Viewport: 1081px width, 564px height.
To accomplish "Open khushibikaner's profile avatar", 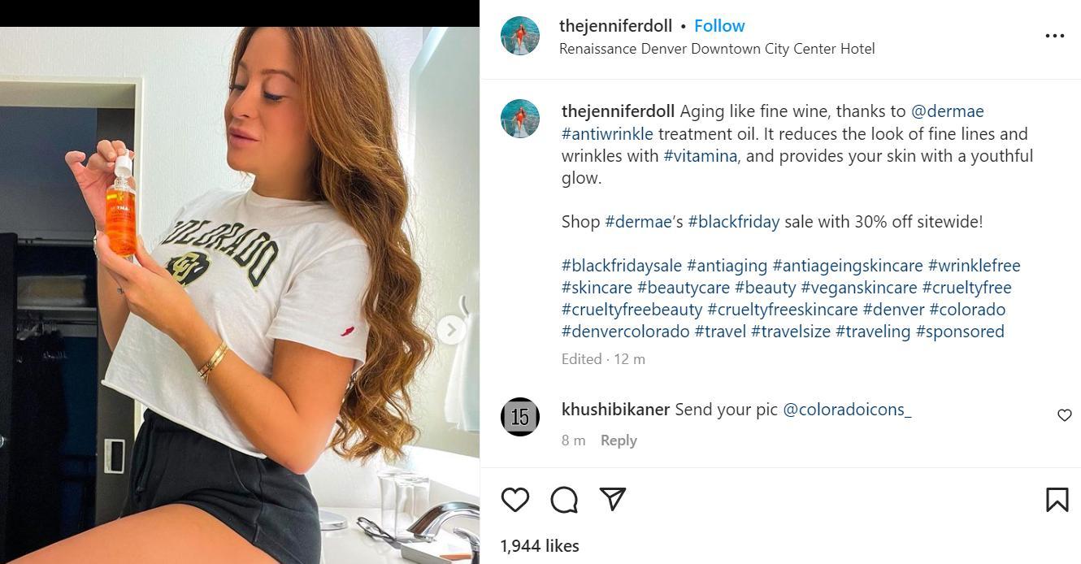I will click(520, 417).
